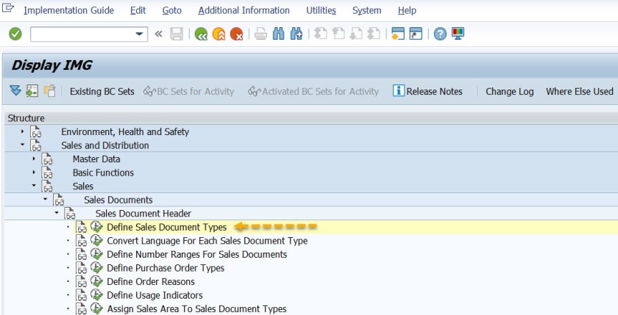Click the Structure column header
The height and width of the screenshot is (315, 618).
pyautogui.click(x=311, y=118)
